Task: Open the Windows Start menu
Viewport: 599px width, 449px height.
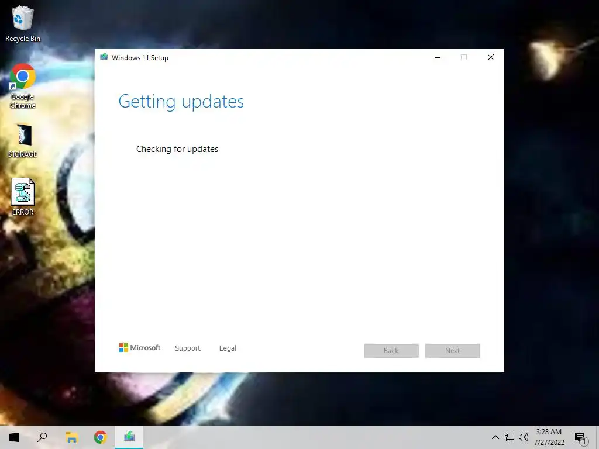Action: point(14,437)
